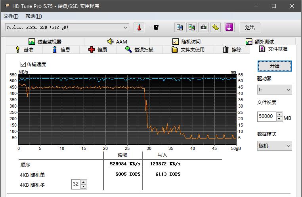The width and height of the screenshot is (302, 197).
Task: Open the 帮助(H) menu
Action: tap(34, 16)
